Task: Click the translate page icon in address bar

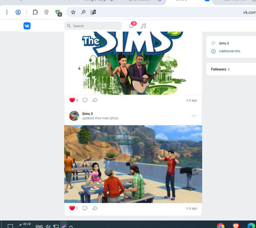Action: tap(93, 12)
